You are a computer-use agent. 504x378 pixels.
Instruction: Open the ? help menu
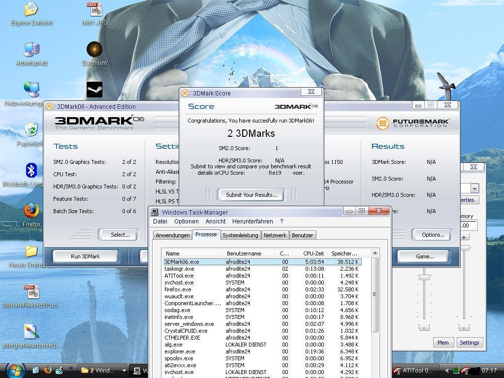[x=282, y=221]
